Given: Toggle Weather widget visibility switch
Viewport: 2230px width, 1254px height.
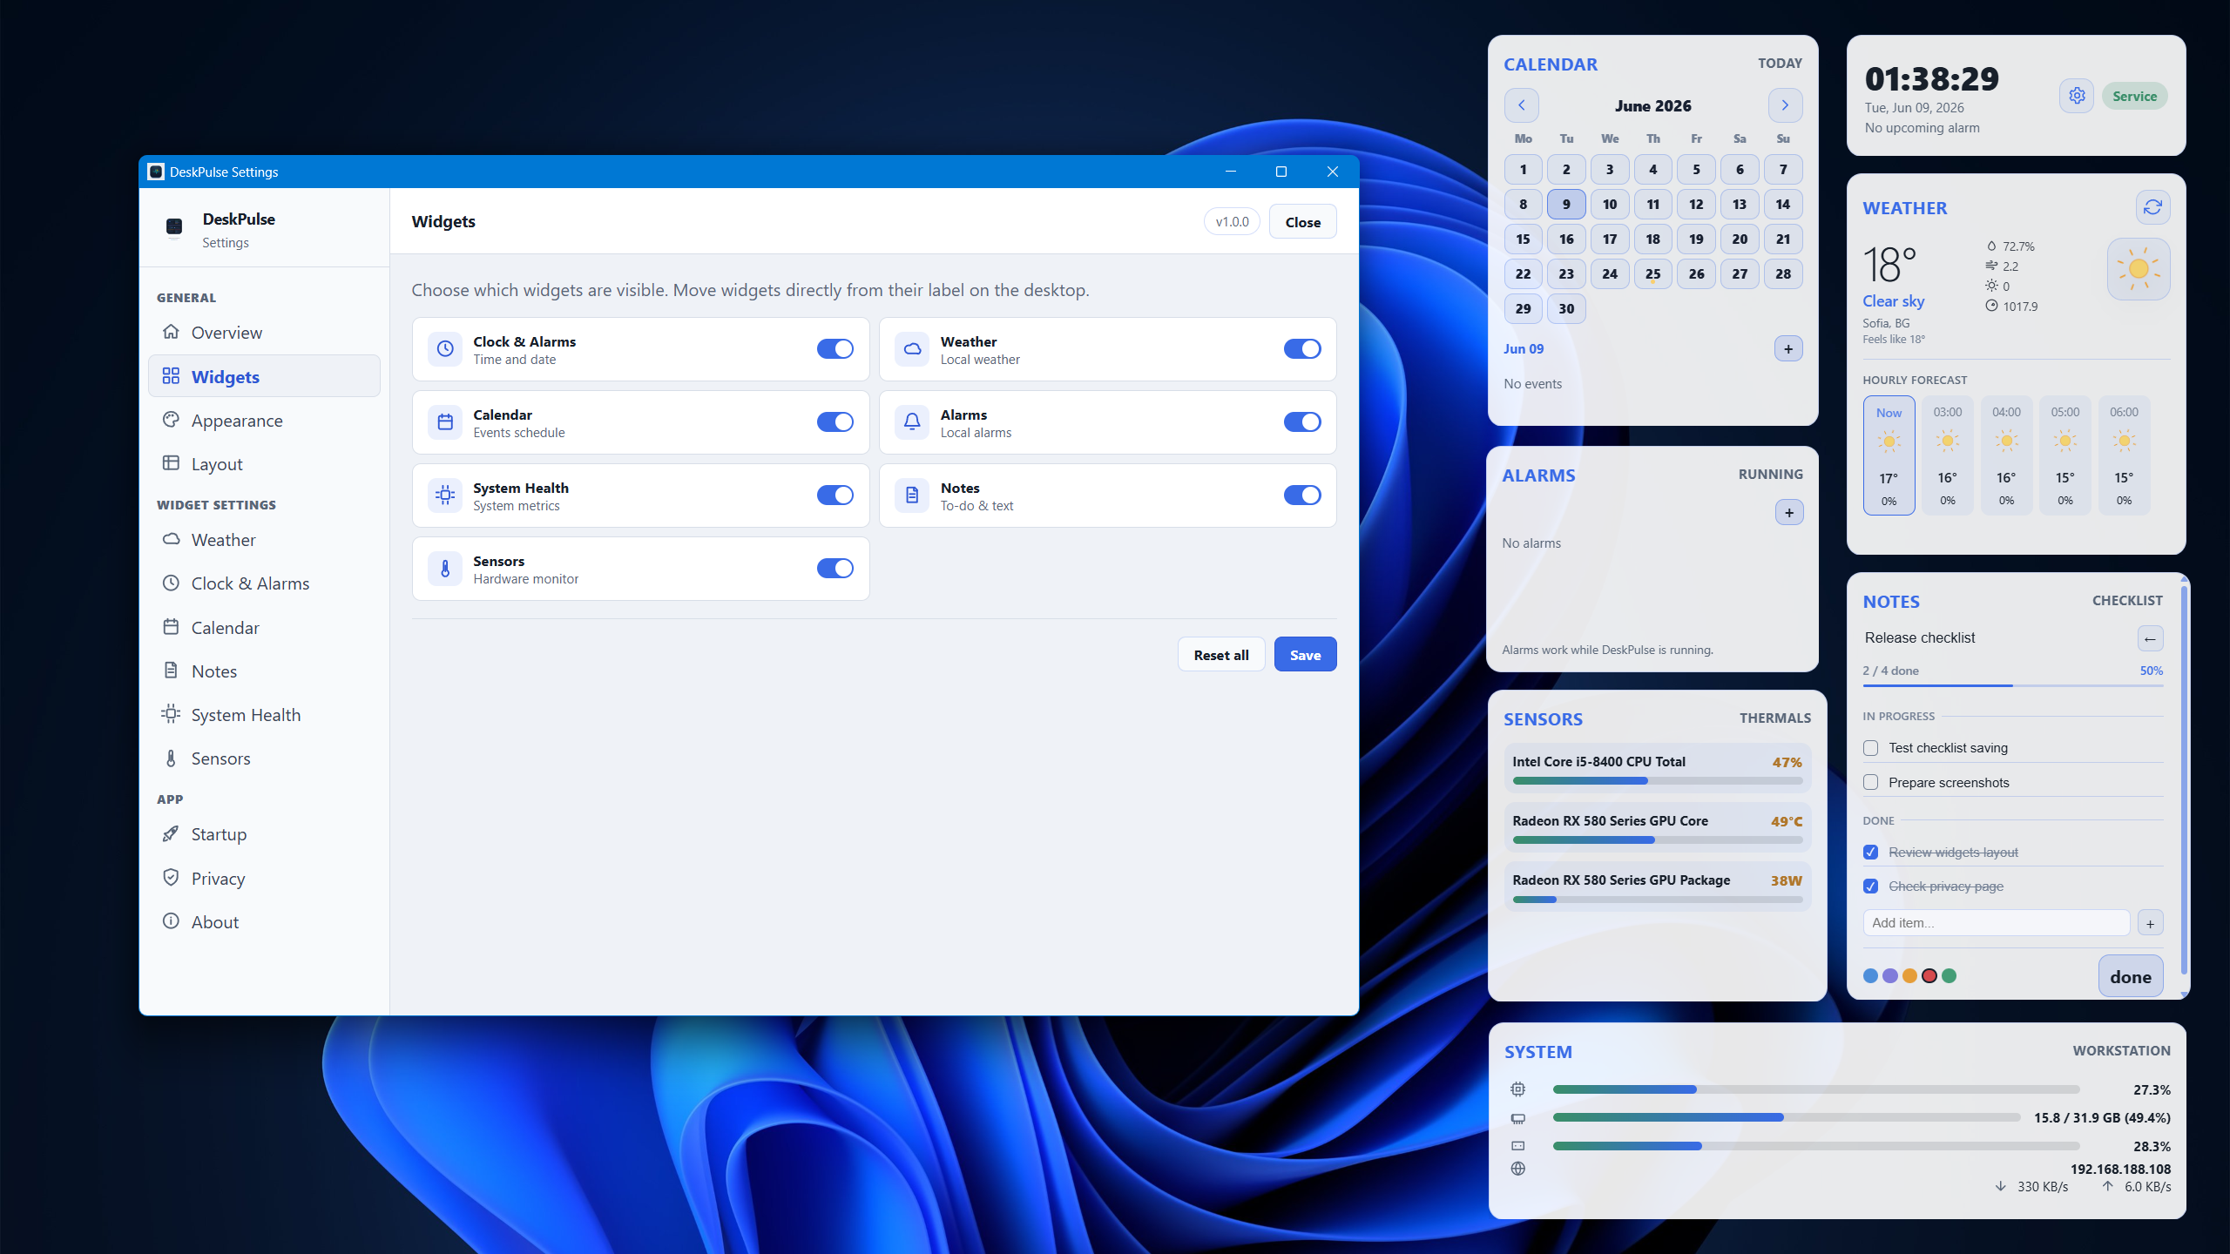Looking at the screenshot, I should [x=1302, y=349].
